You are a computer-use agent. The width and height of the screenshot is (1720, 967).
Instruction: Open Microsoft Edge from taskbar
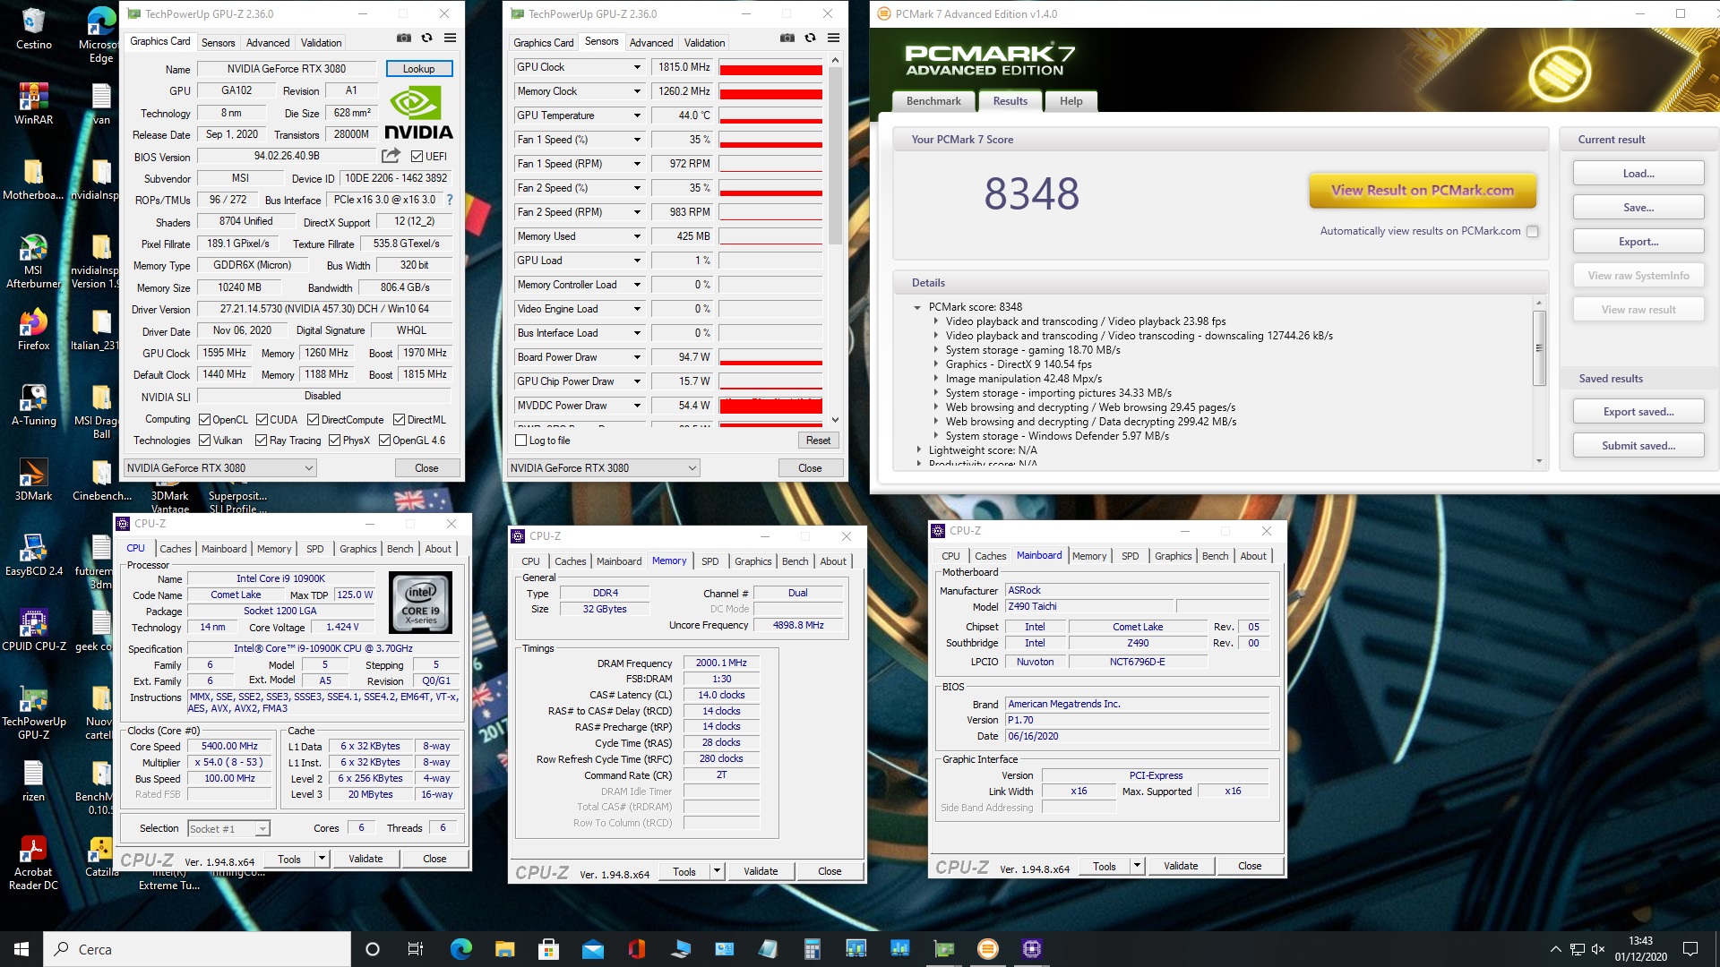pyautogui.click(x=460, y=949)
